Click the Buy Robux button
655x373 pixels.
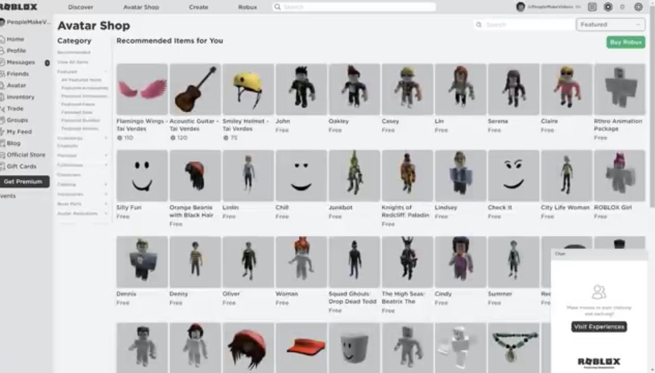[625, 42]
